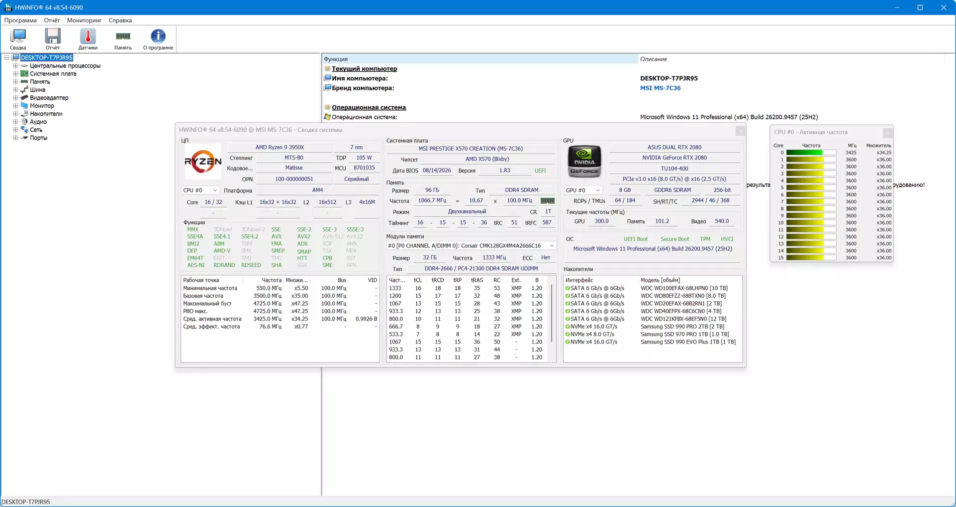This screenshot has width=956, height=507.
Task: Open the GPU #0 selector dropdown
Action: point(583,190)
